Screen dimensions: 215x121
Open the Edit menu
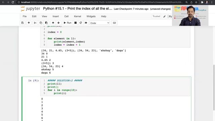pos(34,16)
